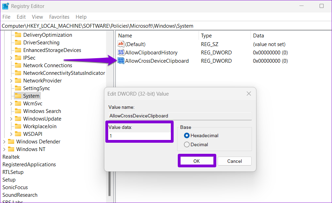Click the NetworkConnectivityStatusIndicator folder icon

pos(18,73)
